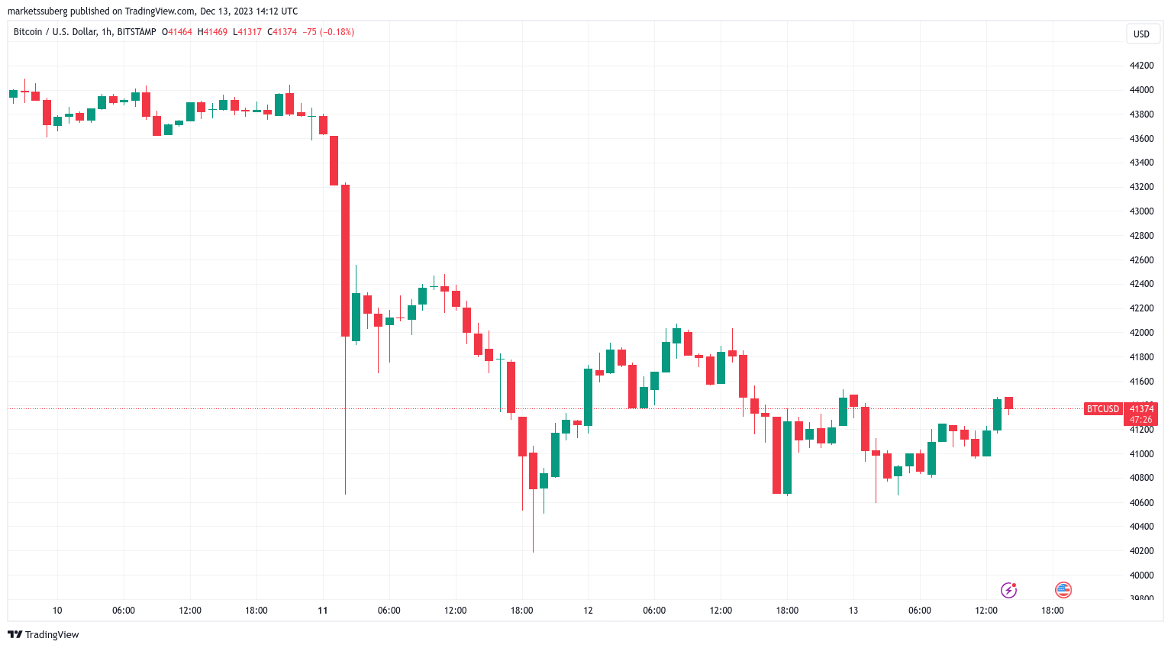Click the 44000 price scale label

(1141, 90)
